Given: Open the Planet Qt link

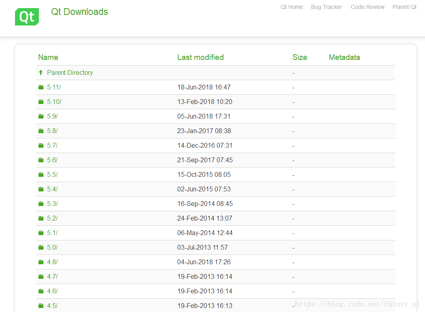Looking at the screenshot, I should pos(404,7).
